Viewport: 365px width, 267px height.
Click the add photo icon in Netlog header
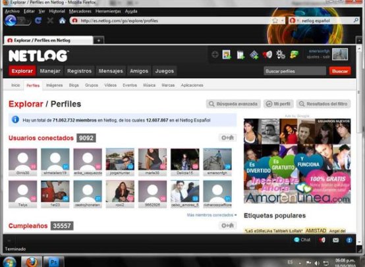coord(227,55)
